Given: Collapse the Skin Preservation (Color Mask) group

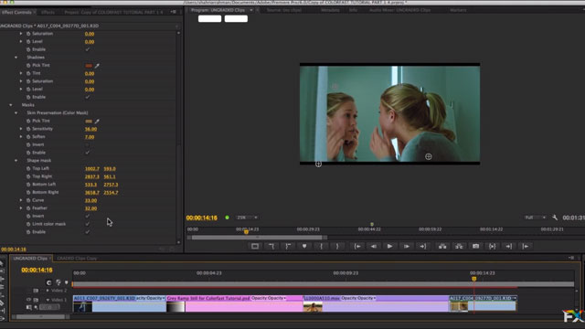Looking at the screenshot, I should [16, 112].
